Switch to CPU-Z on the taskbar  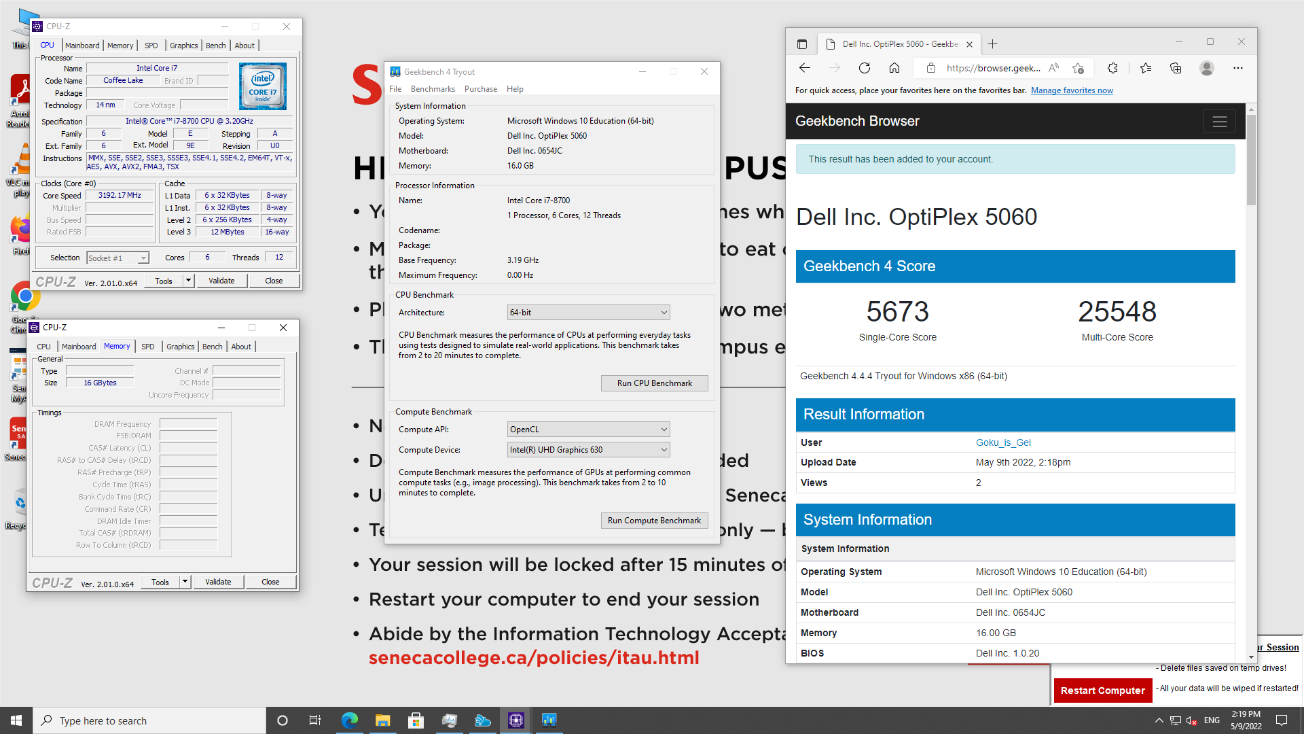pyautogui.click(x=516, y=720)
